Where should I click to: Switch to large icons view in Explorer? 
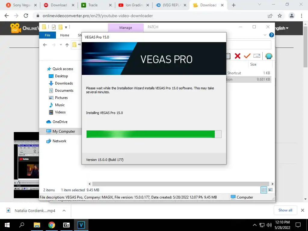(270, 190)
